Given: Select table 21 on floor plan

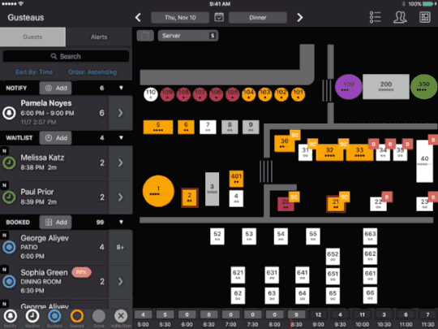Looking at the screenshot, I should (336, 204).
